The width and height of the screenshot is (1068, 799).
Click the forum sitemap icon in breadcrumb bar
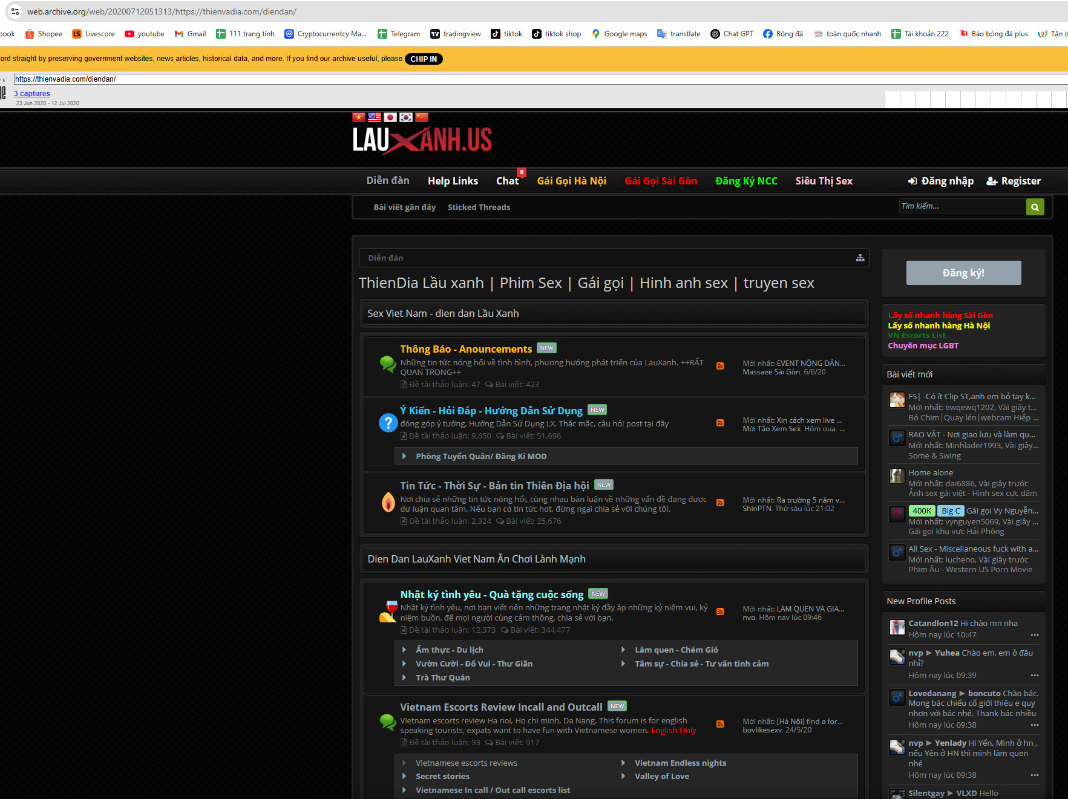pos(860,258)
